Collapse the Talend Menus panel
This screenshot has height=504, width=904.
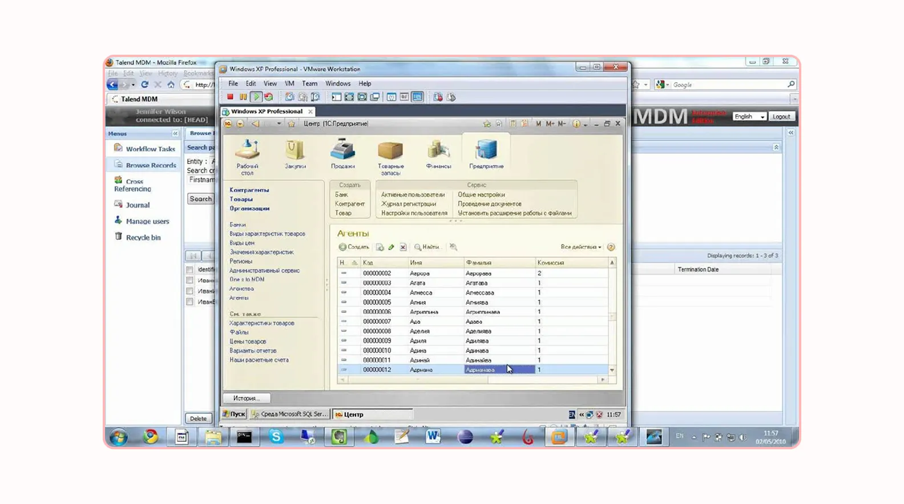pos(175,133)
